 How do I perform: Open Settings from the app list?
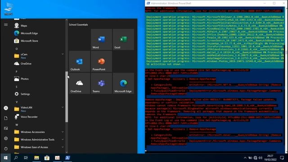coord(39,94)
